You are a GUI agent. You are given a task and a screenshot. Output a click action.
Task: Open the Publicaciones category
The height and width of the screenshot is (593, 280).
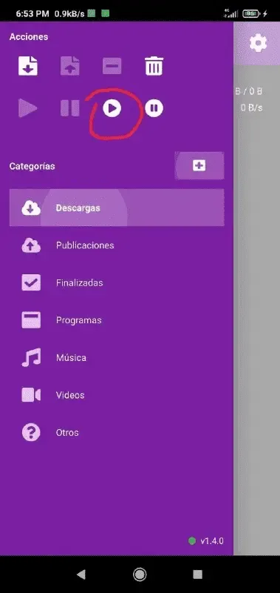tap(117, 245)
